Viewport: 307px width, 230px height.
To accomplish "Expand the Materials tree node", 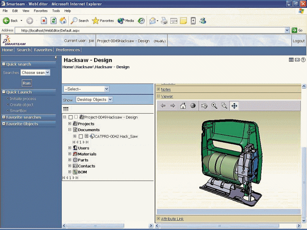I will click(70, 154).
